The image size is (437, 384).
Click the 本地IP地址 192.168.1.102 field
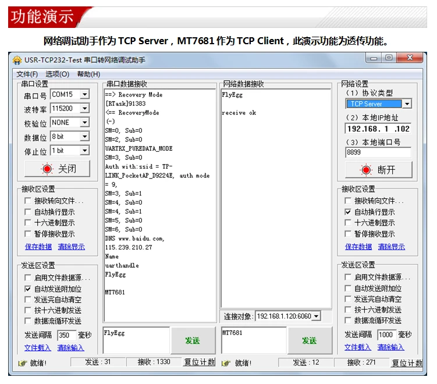[378, 129]
